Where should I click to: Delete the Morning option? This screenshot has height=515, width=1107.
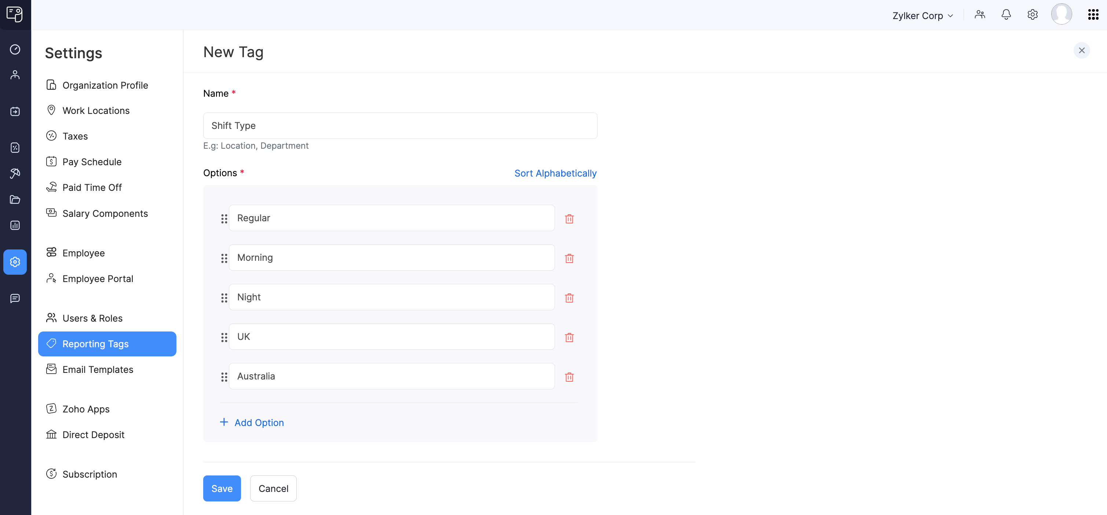pos(569,258)
